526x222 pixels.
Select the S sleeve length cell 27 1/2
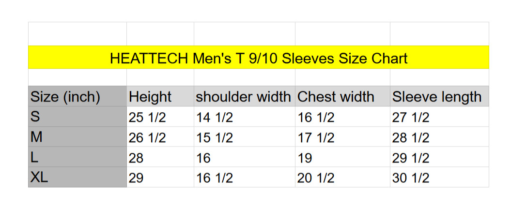coord(439,117)
